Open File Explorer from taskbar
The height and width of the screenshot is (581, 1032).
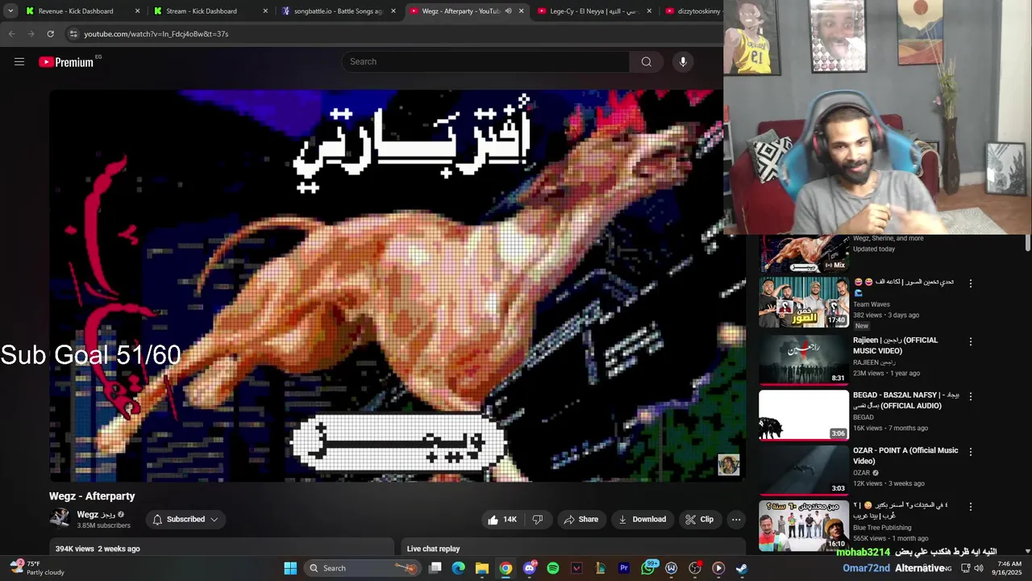tap(482, 568)
